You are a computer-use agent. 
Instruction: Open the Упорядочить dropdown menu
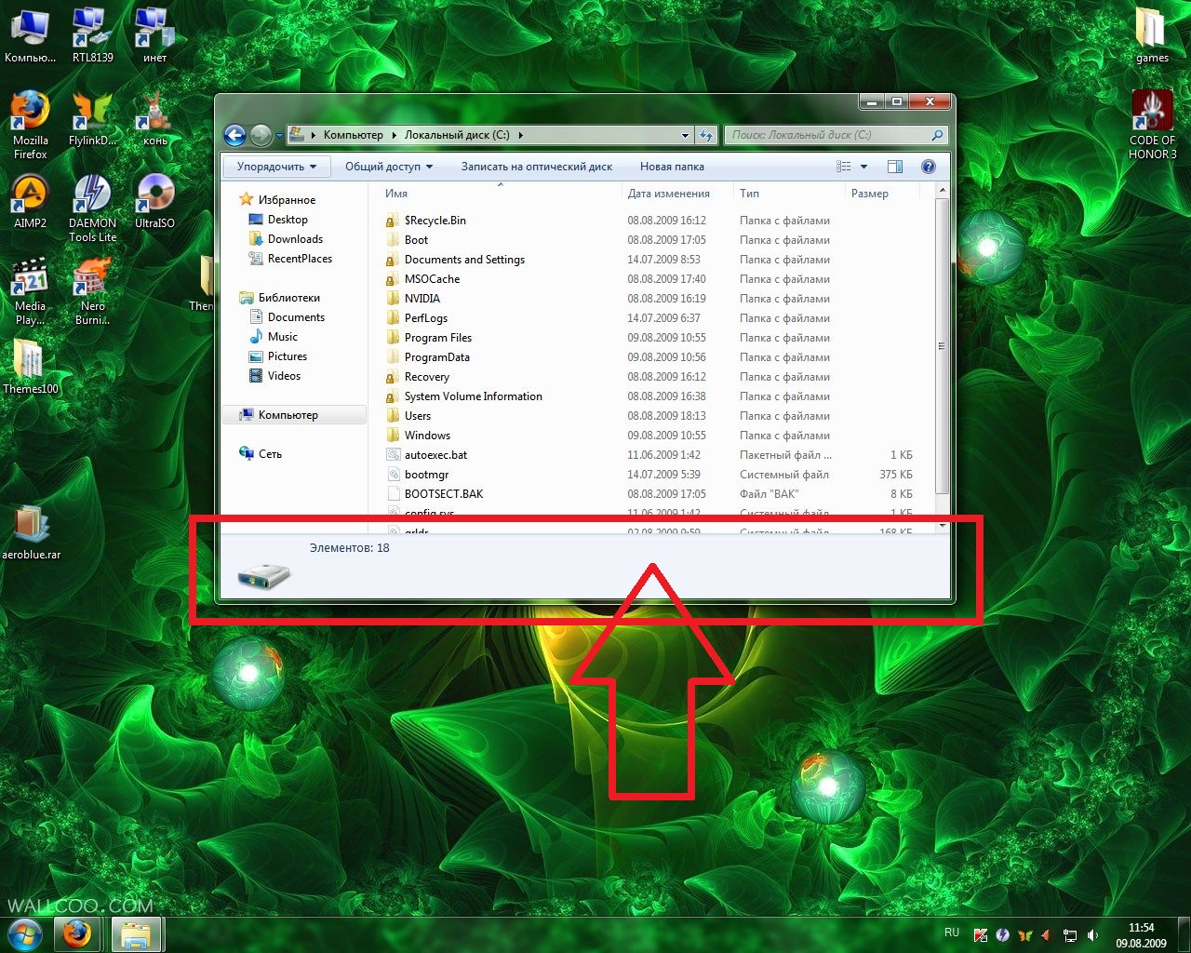(276, 167)
